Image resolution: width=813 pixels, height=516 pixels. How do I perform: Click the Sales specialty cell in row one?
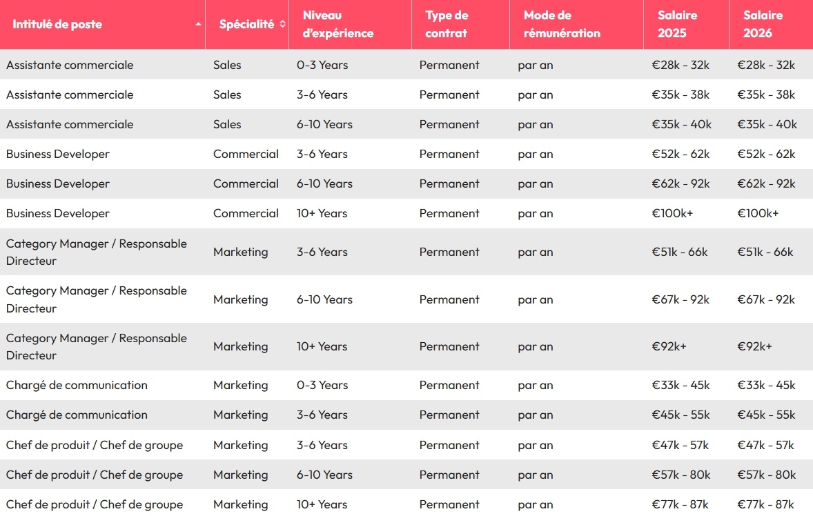[x=227, y=65]
